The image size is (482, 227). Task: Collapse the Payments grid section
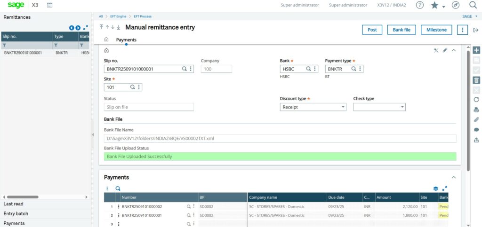pos(454,177)
